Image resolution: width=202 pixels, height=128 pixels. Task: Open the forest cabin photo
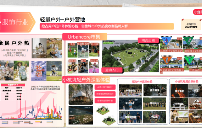point(81,95)
